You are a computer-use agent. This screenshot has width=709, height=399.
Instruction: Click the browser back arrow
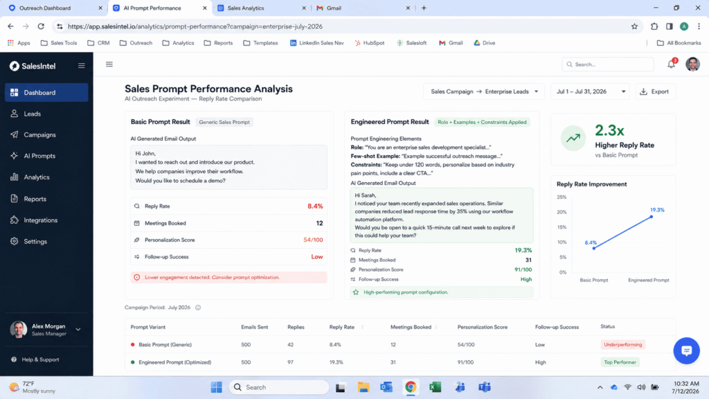click(x=10, y=26)
